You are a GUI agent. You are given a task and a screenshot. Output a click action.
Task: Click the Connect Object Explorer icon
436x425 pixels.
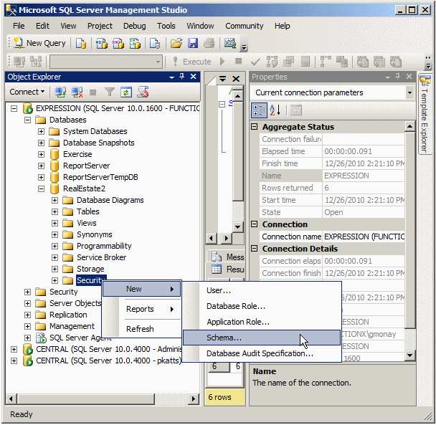click(60, 92)
